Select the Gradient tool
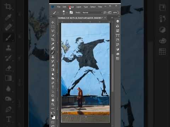Screen dimensions: 170x127 tap(53, 70)
